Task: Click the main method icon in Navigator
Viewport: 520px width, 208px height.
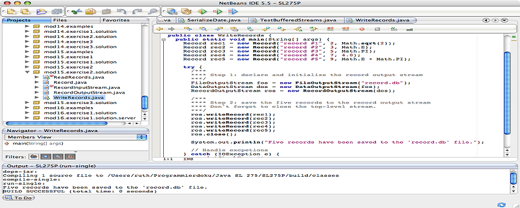Action: click(x=7, y=144)
